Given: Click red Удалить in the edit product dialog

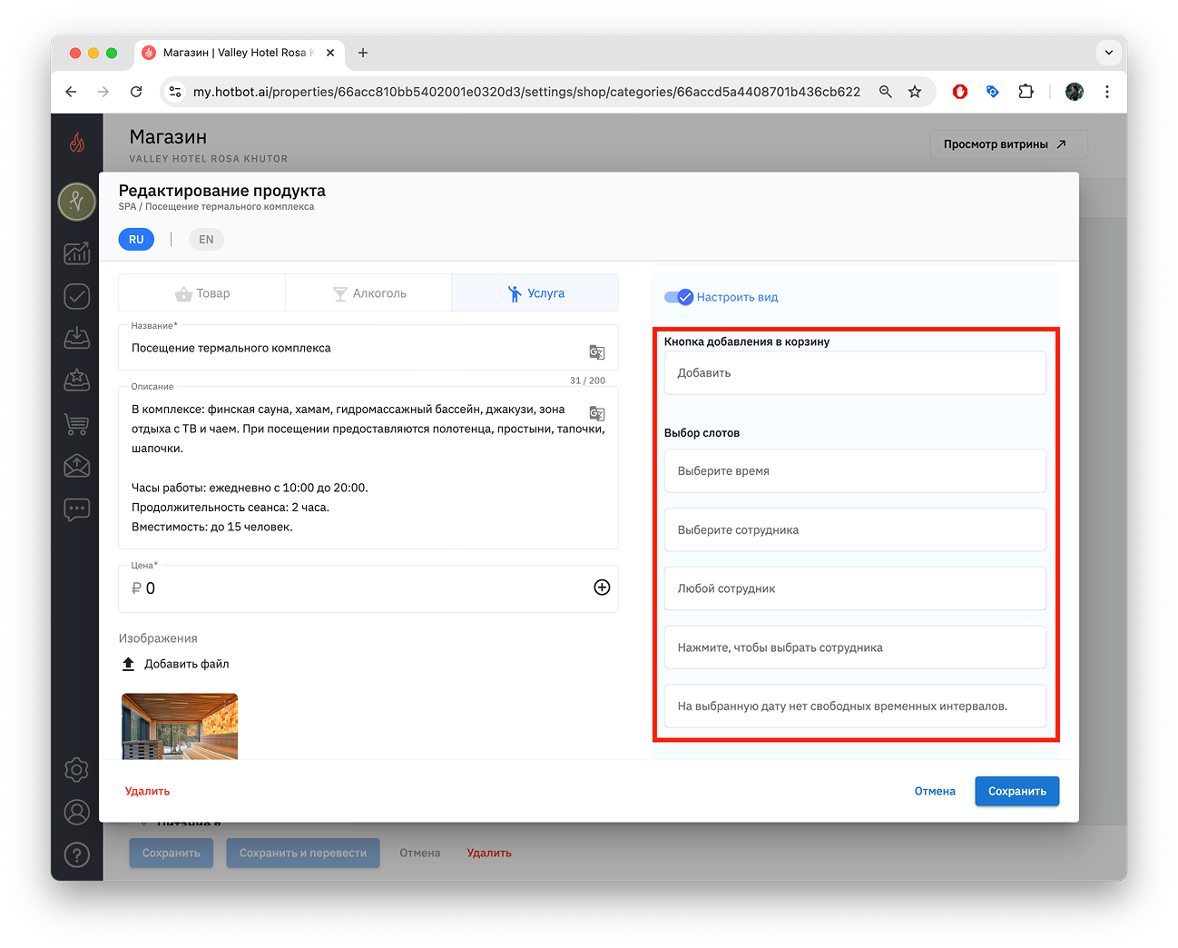Looking at the screenshot, I should click(x=148, y=791).
